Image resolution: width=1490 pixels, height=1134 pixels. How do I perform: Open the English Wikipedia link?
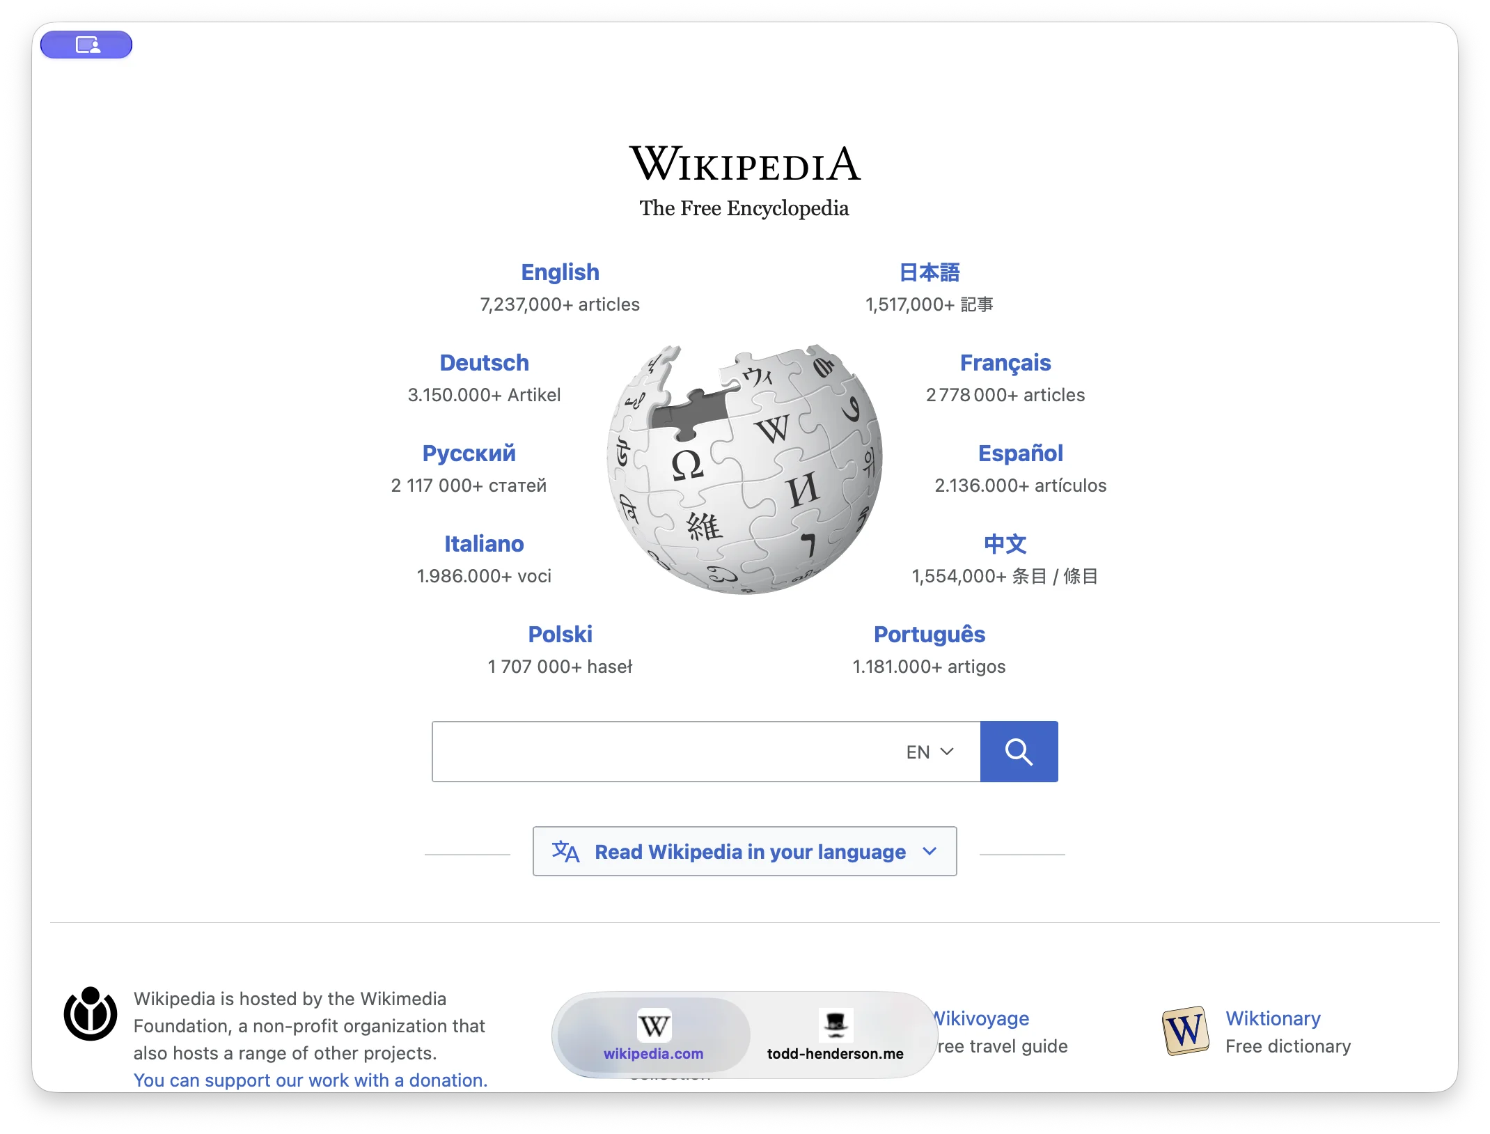pyautogui.click(x=560, y=272)
